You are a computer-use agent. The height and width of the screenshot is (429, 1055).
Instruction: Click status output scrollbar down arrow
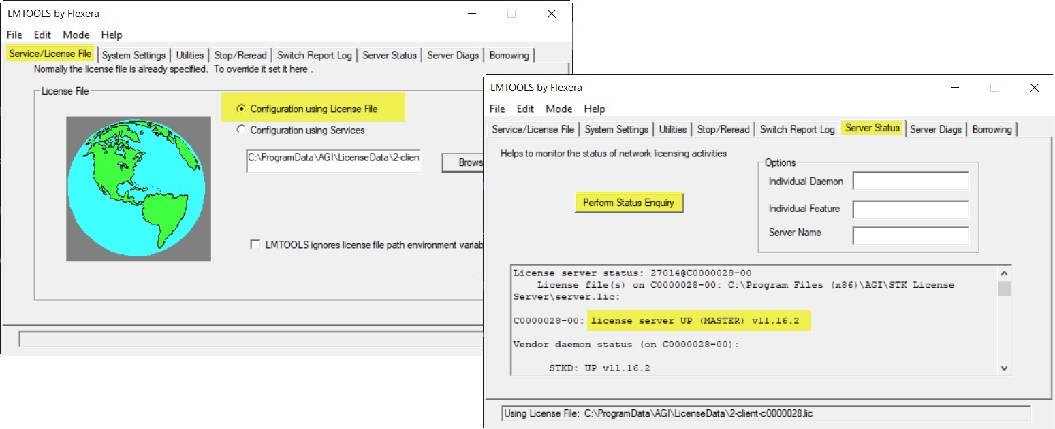coord(1004,368)
